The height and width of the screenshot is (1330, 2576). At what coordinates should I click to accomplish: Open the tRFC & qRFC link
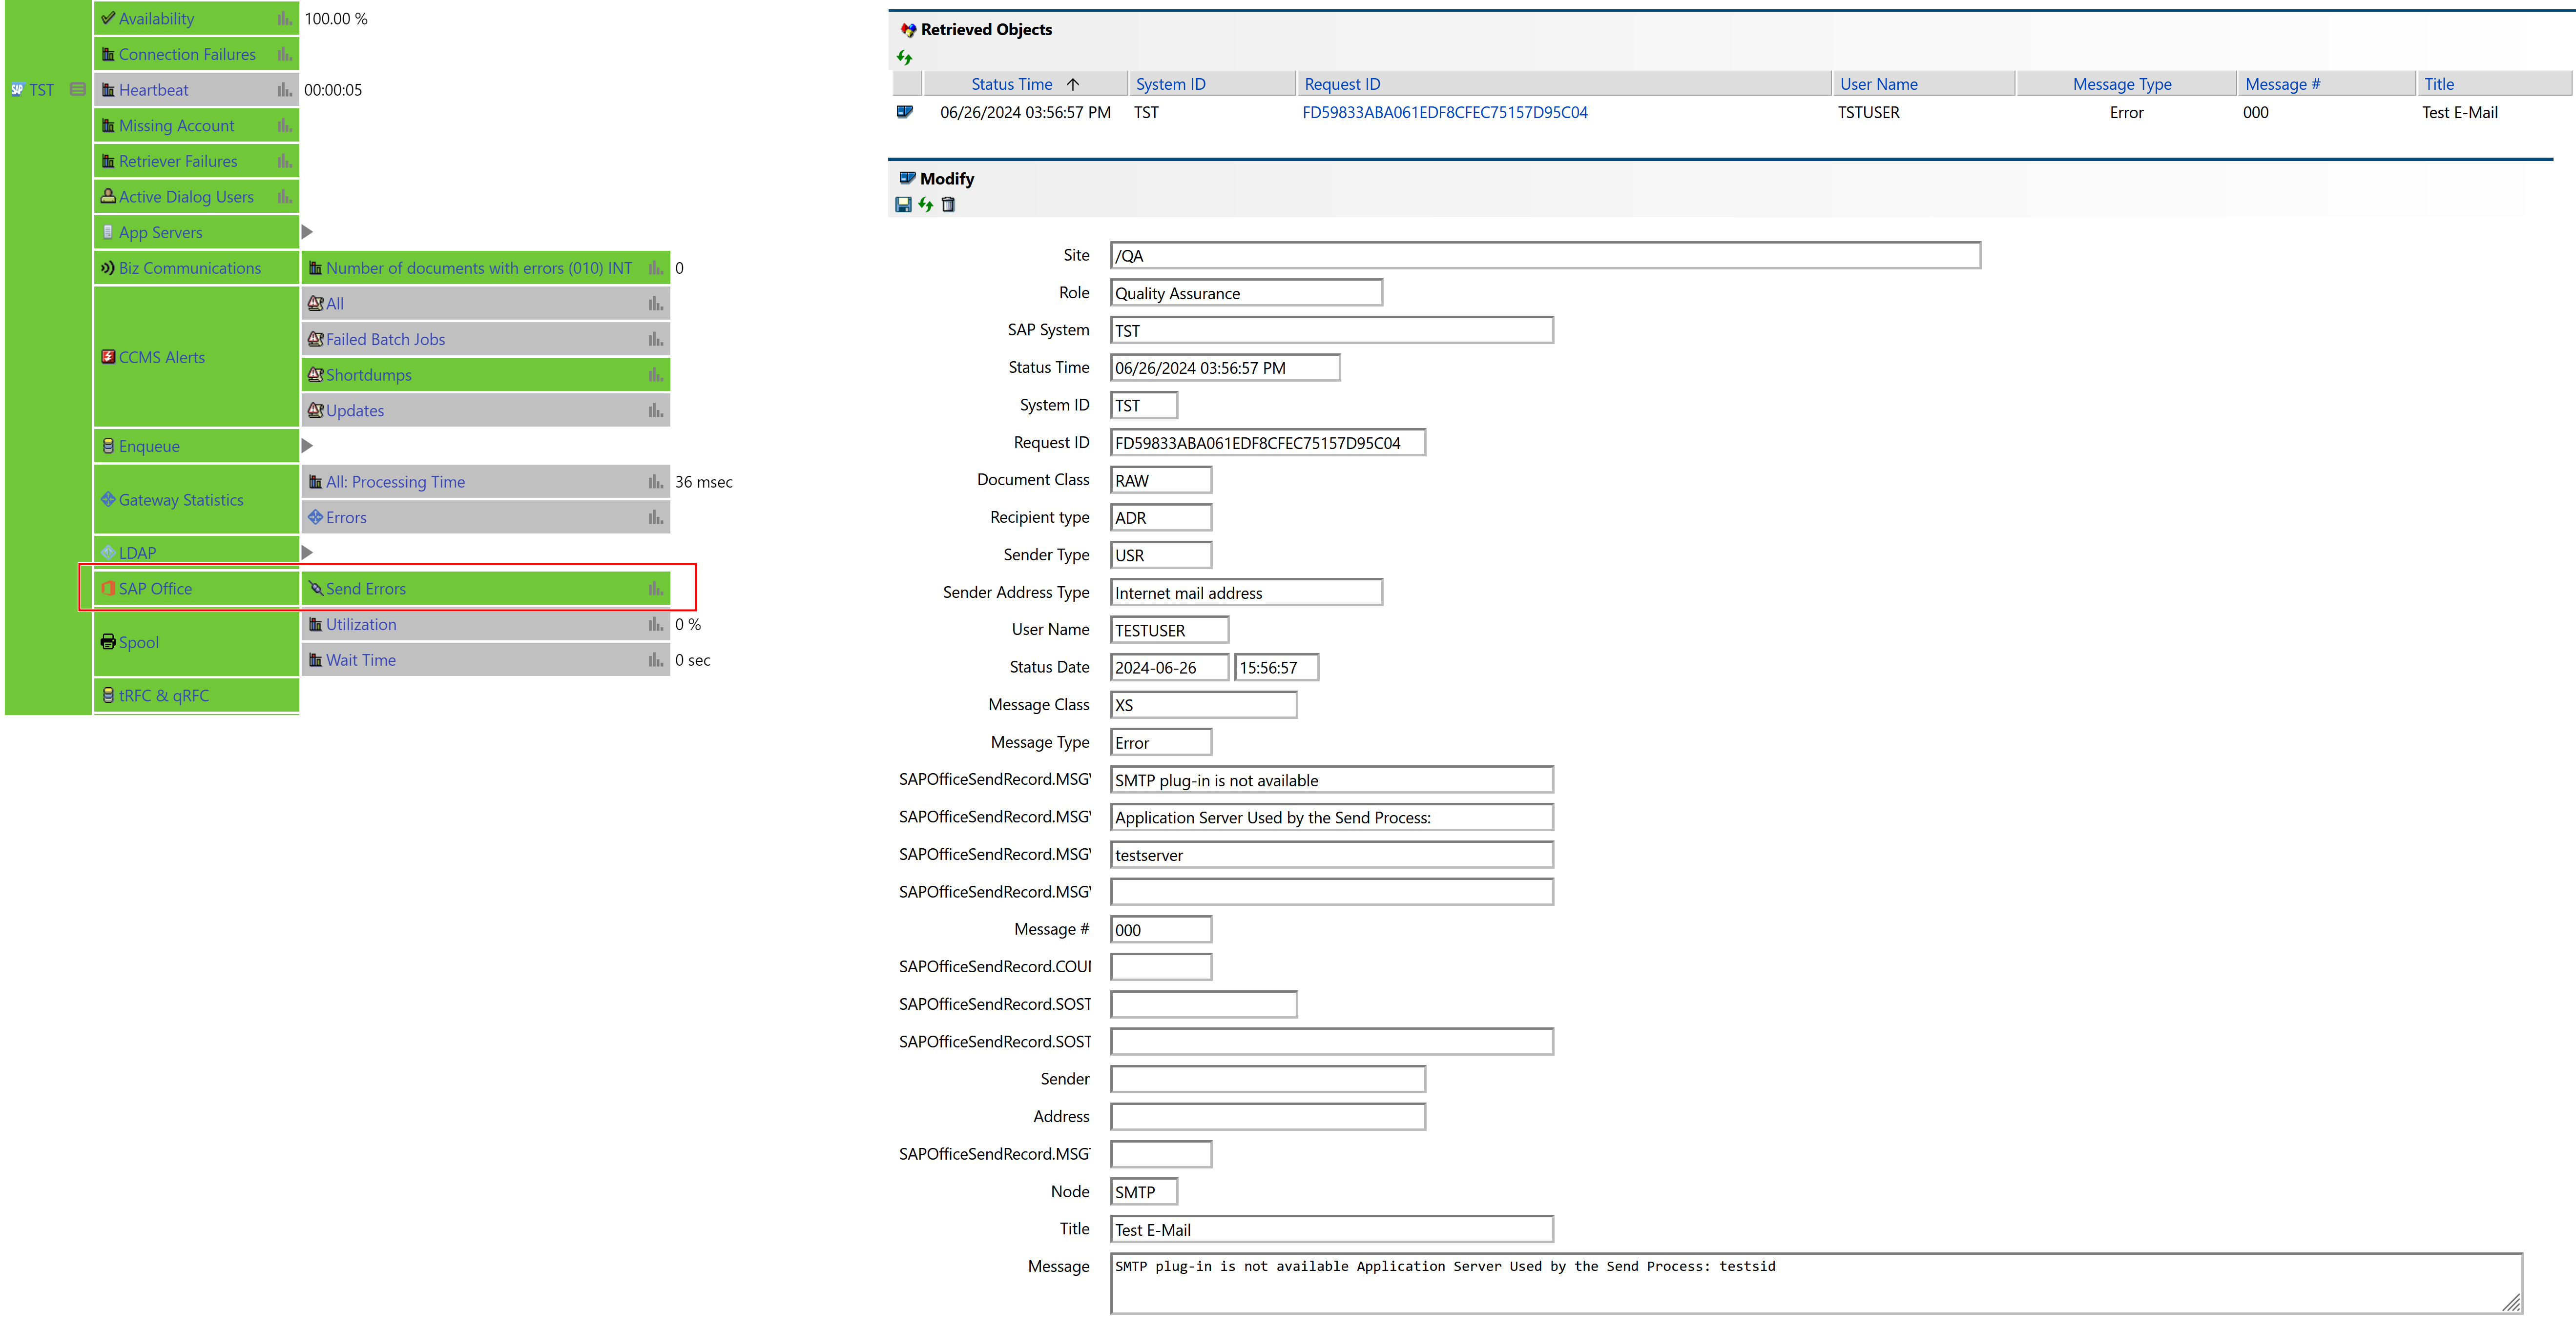tap(164, 696)
